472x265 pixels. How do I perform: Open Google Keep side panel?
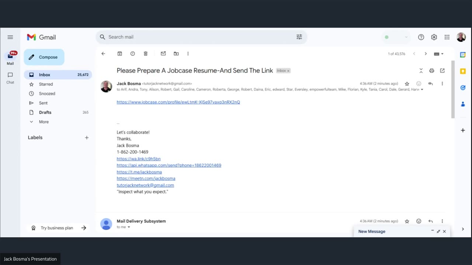coord(463,71)
